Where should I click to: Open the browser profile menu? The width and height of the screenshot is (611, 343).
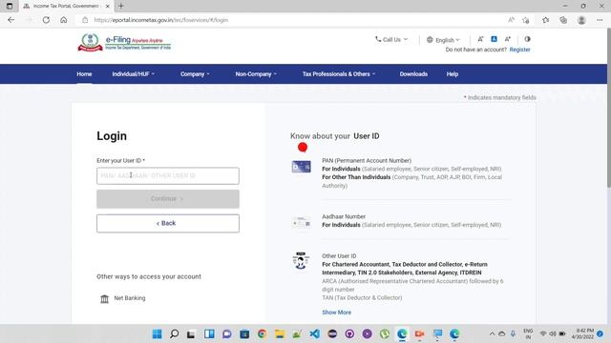point(581,20)
